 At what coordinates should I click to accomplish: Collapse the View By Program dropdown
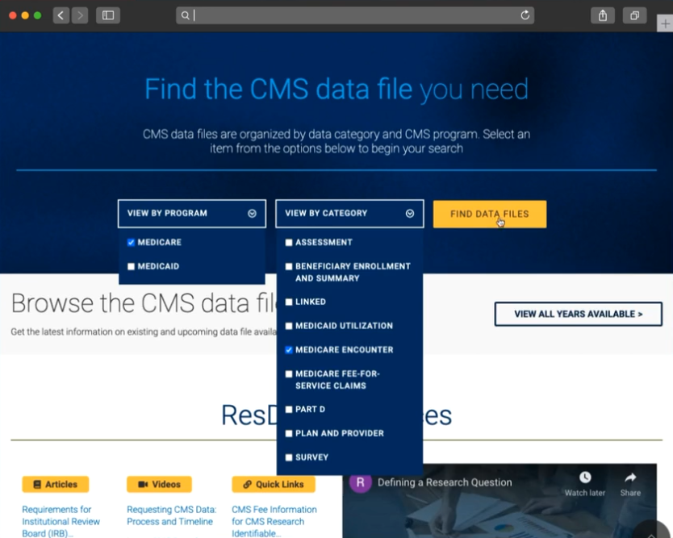(250, 213)
